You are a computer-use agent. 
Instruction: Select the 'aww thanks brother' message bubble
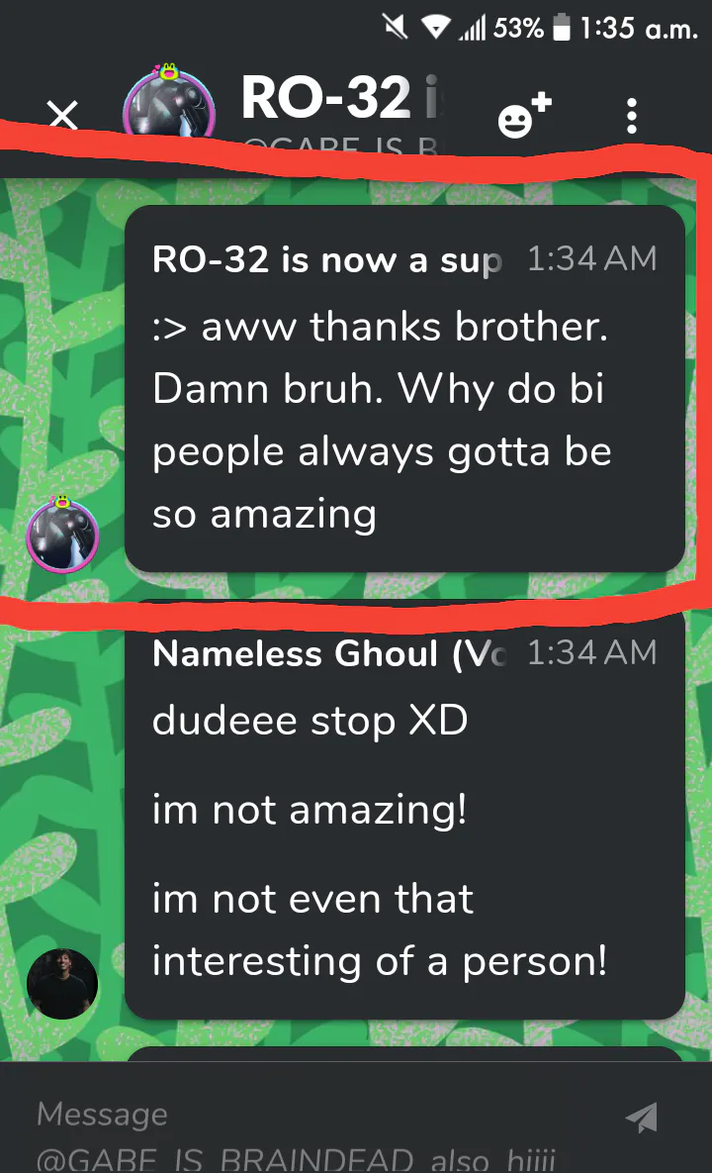point(404,388)
